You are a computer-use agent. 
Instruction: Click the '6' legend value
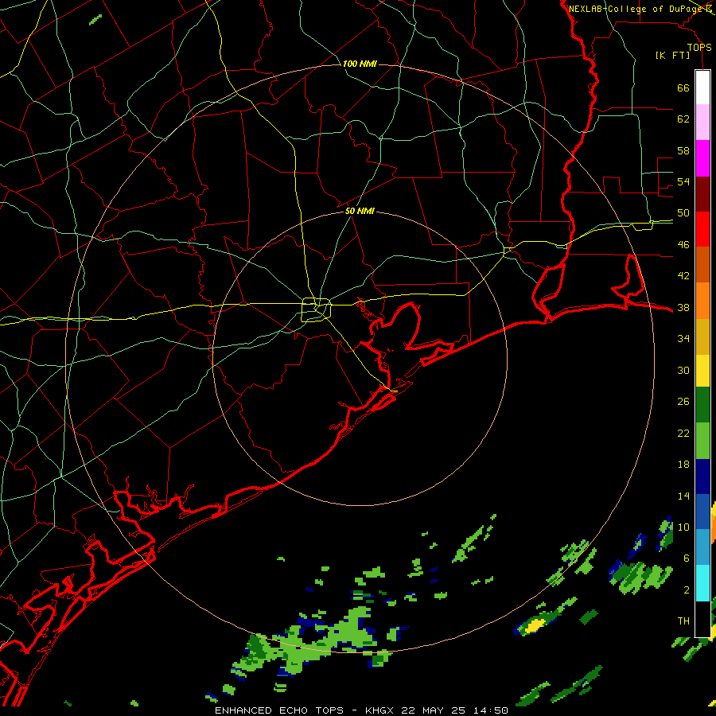(x=686, y=558)
